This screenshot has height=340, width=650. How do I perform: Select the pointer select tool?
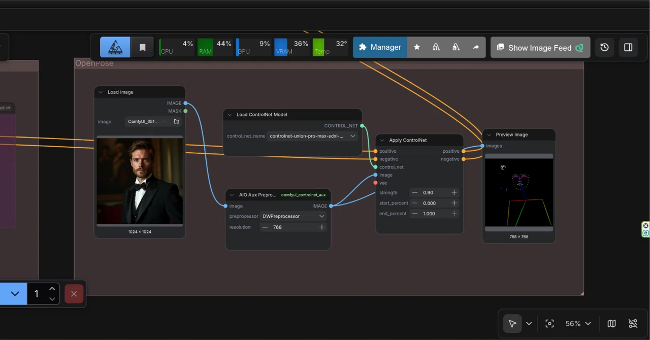tap(512, 324)
